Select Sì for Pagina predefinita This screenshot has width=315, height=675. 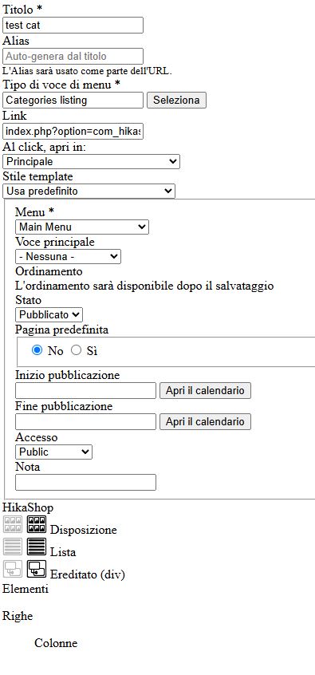[x=77, y=350]
